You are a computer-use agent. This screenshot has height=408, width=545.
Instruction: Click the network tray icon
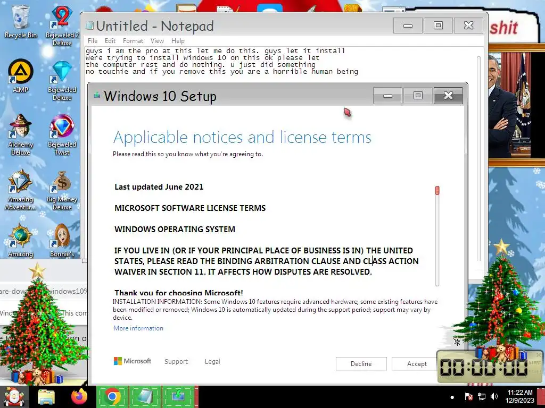point(482,396)
